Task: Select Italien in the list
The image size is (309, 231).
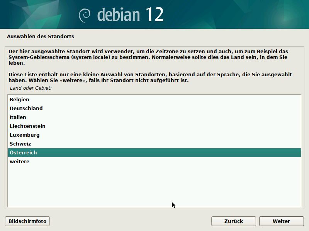Action: click(x=18, y=117)
